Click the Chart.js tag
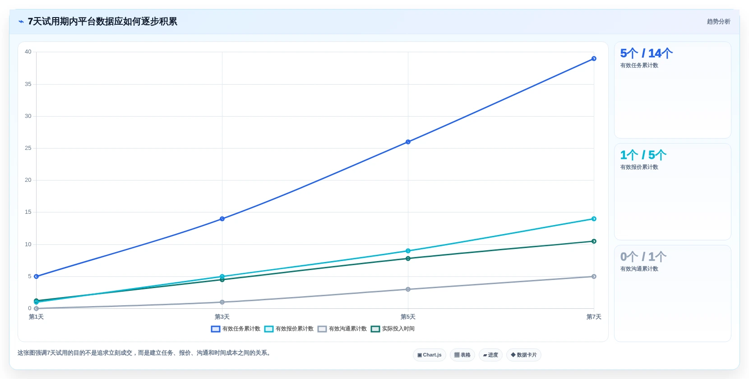The height and width of the screenshot is (379, 749). coord(430,355)
